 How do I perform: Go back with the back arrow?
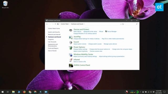(47, 24)
